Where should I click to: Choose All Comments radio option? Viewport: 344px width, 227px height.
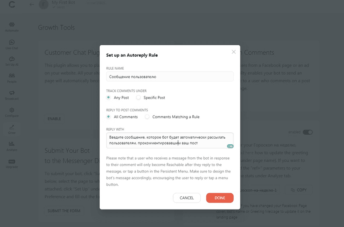tap(108, 116)
